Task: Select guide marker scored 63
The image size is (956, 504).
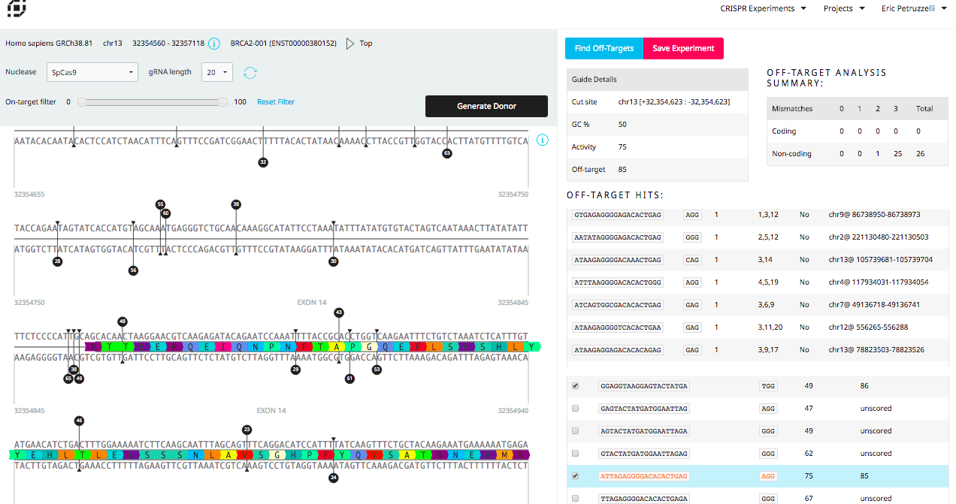Action: click(447, 153)
